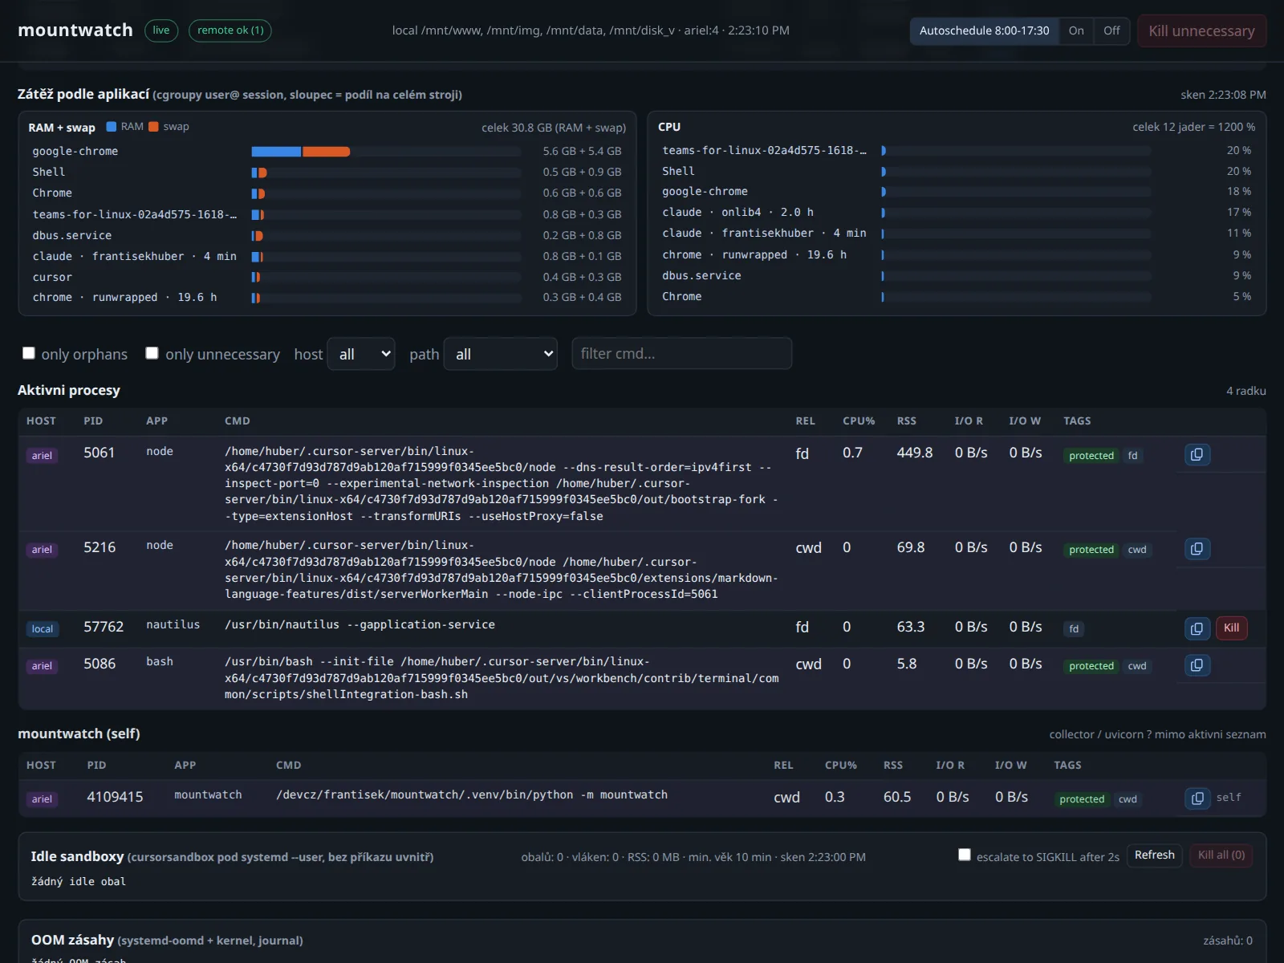Click google-chrome row in RAM + swap
This screenshot has height=963, width=1284.
coord(327,151)
